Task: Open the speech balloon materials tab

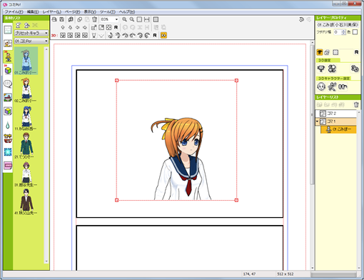Action: (8, 84)
